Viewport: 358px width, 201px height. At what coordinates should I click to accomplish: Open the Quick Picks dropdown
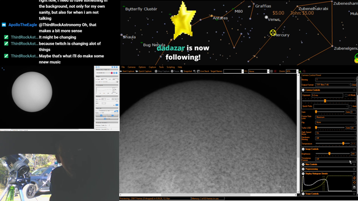click(331, 106)
